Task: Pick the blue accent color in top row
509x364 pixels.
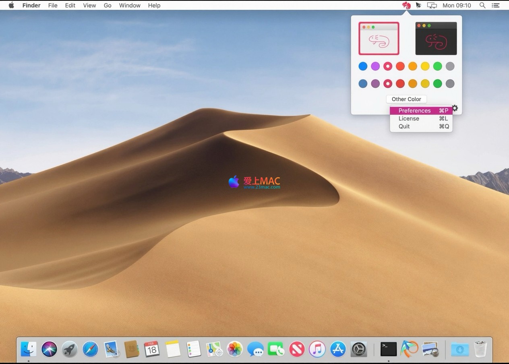Action: point(363,66)
